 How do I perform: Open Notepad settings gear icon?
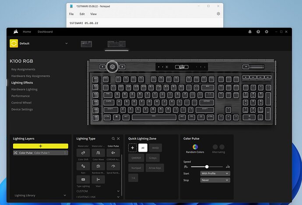(x=218, y=14)
